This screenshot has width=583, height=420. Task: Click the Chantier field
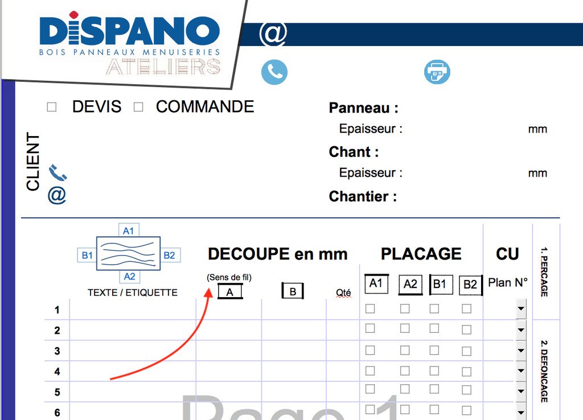pos(478,196)
